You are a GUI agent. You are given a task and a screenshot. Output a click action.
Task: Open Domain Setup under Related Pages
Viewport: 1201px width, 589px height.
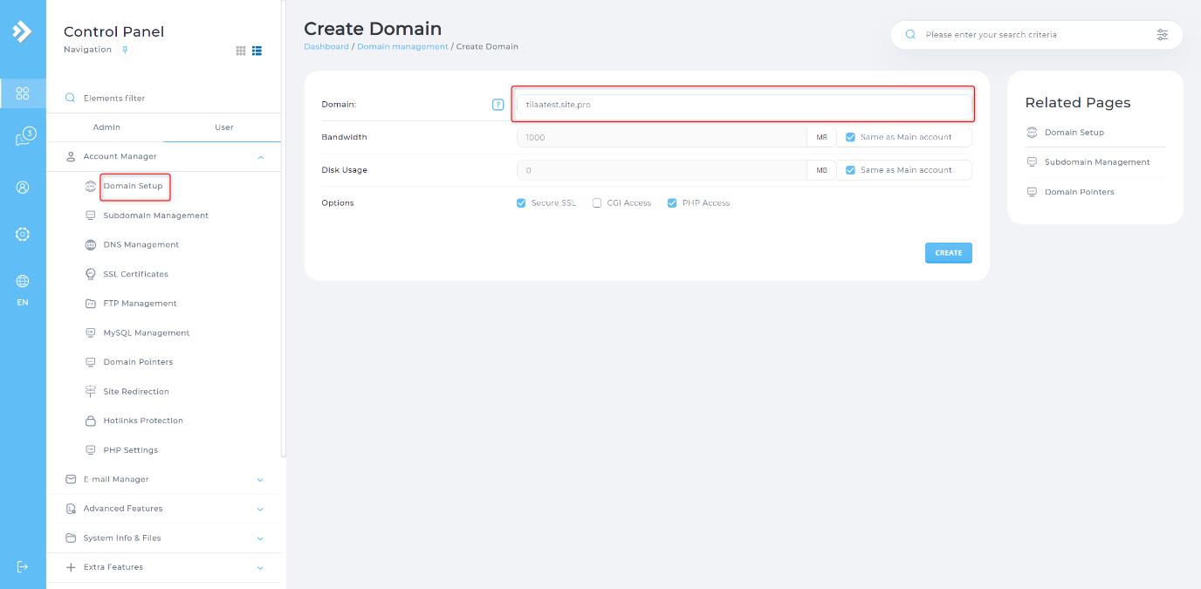(1074, 133)
